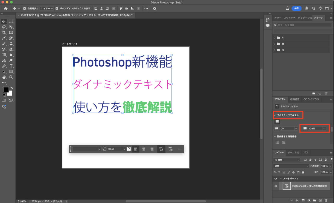
Task: Center text in floating text toolbar
Action: (144, 149)
